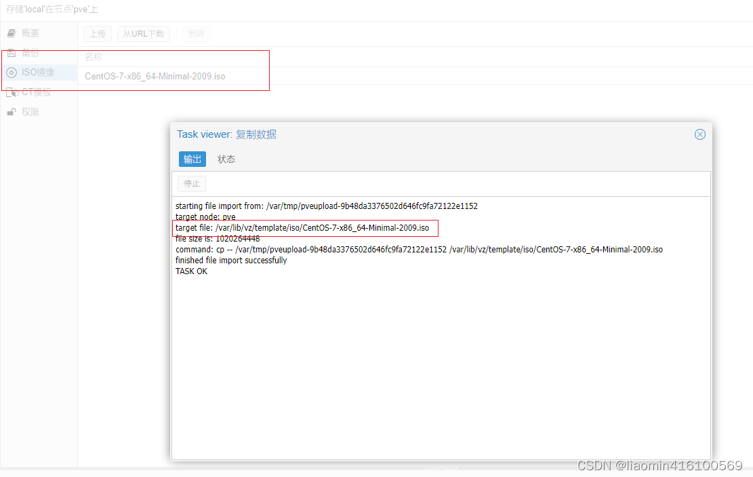The image size is (753, 477).
Task: Sort by the 名称 column header
Action: 94,57
